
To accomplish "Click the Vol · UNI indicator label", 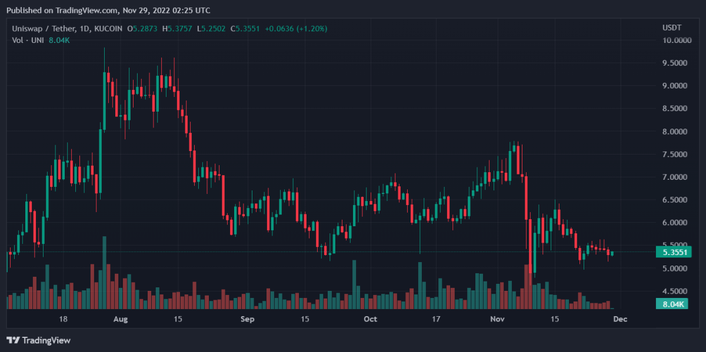I will pyautogui.click(x=28, y=40).
